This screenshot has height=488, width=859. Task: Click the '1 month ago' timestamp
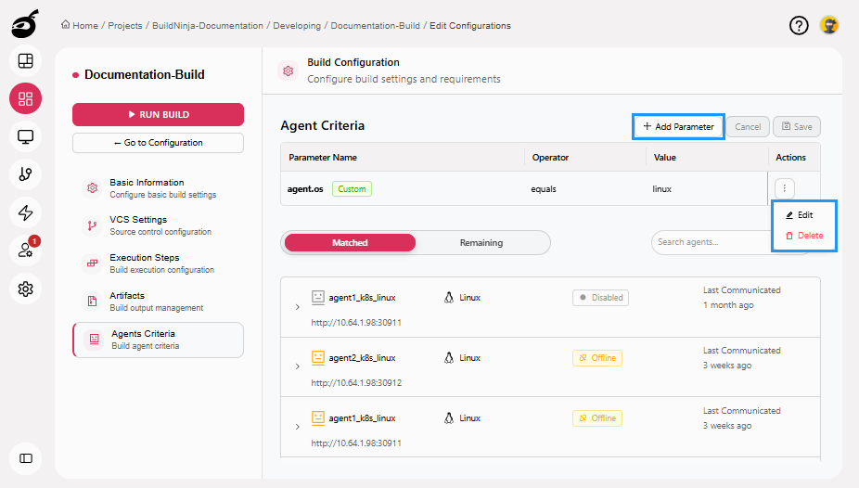pos(728,305)
